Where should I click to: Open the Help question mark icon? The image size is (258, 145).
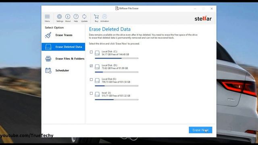[76, 17]
